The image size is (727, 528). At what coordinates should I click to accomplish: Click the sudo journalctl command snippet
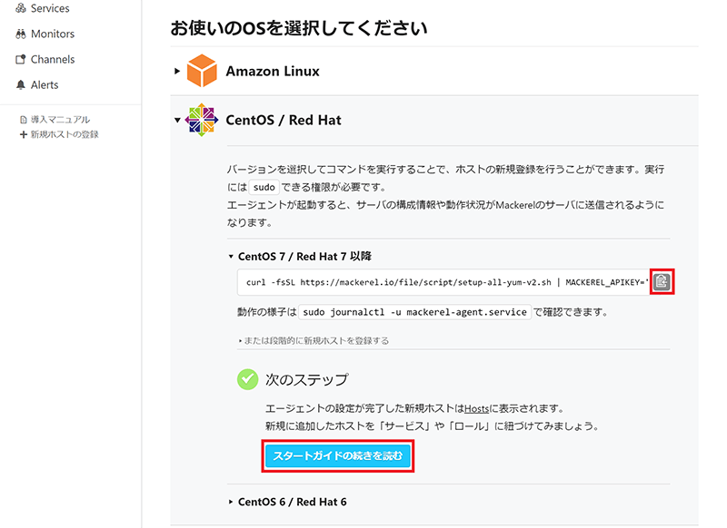tap(415, 312)
